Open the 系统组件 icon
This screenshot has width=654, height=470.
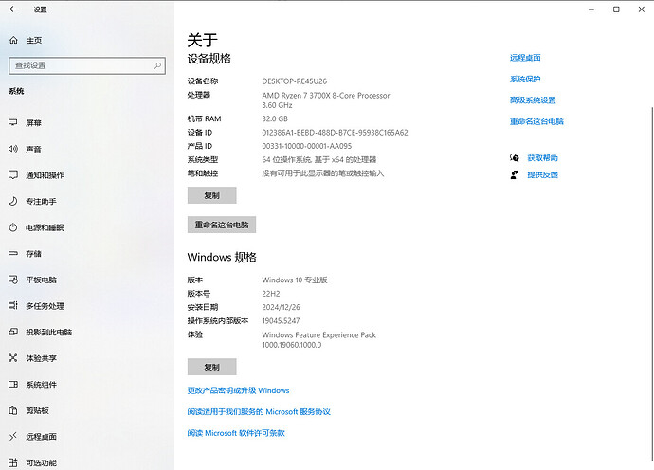pos(13,384)
